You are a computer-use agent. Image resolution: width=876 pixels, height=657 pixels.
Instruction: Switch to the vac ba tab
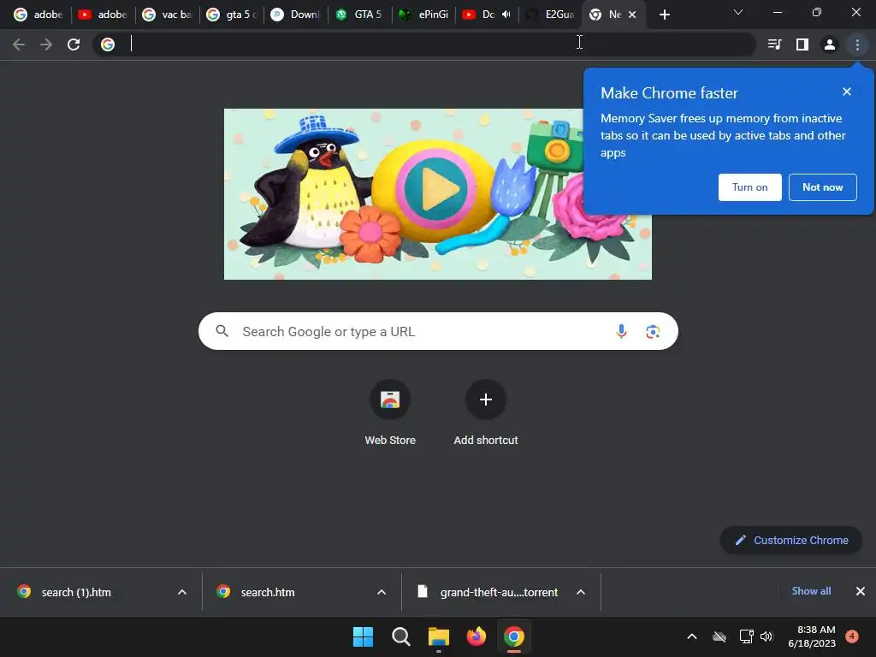pyautogui.click(x=167, y=15)
